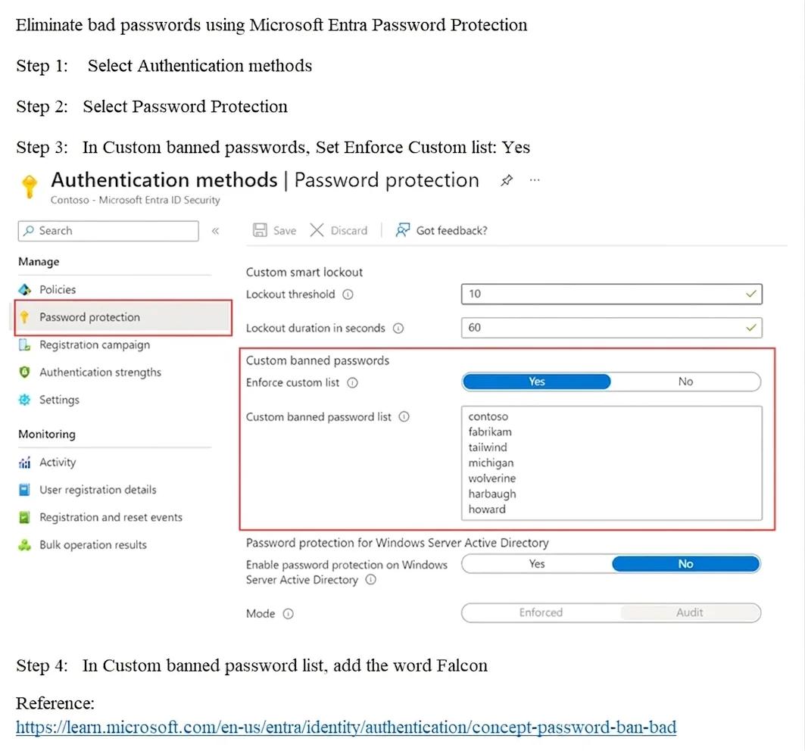This screenshot has height=751, width=805.
Task: Click the Got feedback person icon
Action: coord(403,230)
